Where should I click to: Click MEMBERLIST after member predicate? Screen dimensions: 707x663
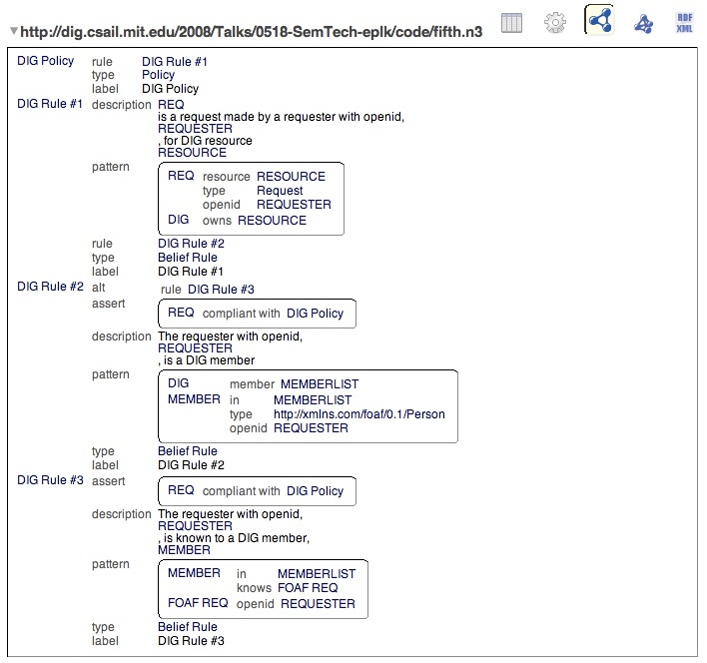(320, 384)
